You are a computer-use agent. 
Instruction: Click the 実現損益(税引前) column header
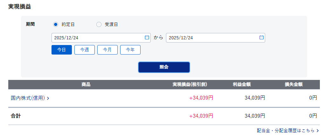(190, 84)
